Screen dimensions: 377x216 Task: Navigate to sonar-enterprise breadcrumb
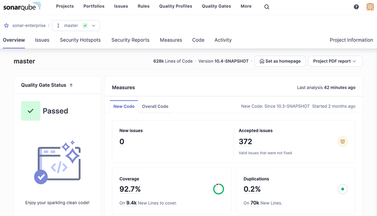[x=29, y=25]
